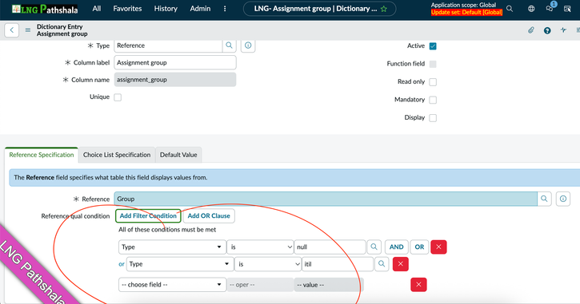The image size is (580, 304).
Task: Click the lookup magnifier beside Type field
Action: 230,45
